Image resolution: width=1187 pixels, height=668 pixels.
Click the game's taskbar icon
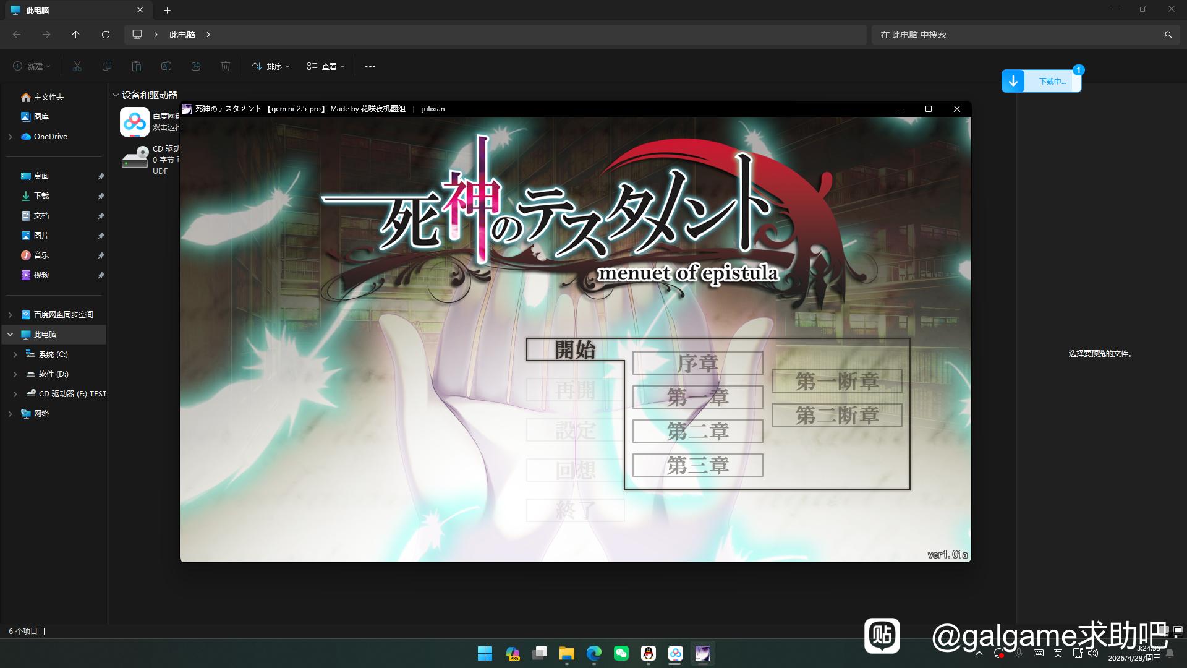pyautogui.click(x=703, y=653)
